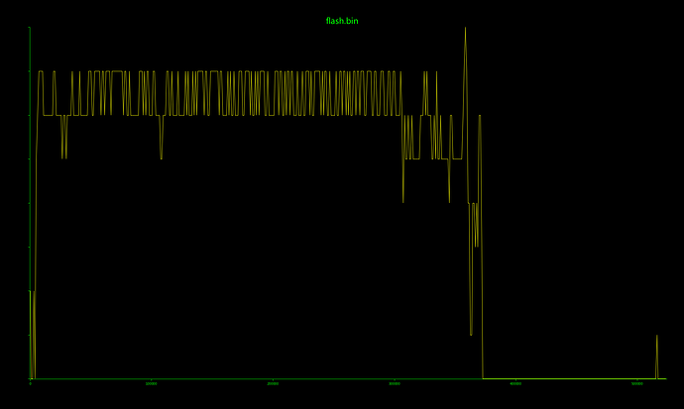This screenshot has height=409, width=684.
Task: Click the small isolated spike past the 500000 tick
Action: click(657, 357)
